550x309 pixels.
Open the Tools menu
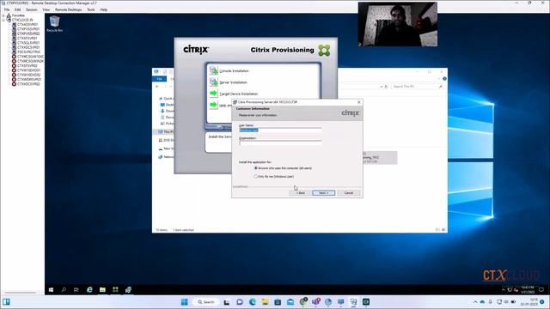pyautogui.click(x=91, y=9)
